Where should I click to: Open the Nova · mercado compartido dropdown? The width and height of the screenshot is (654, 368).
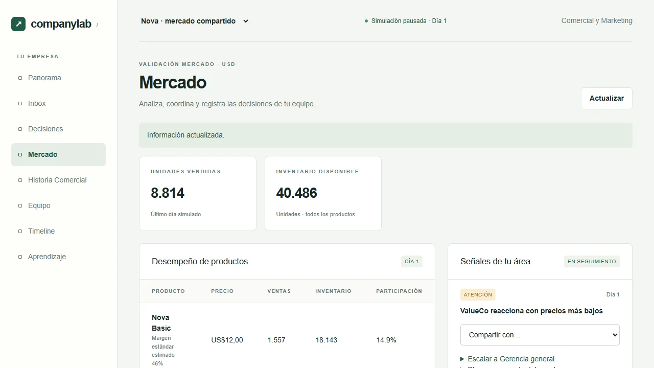click(195, 21)
